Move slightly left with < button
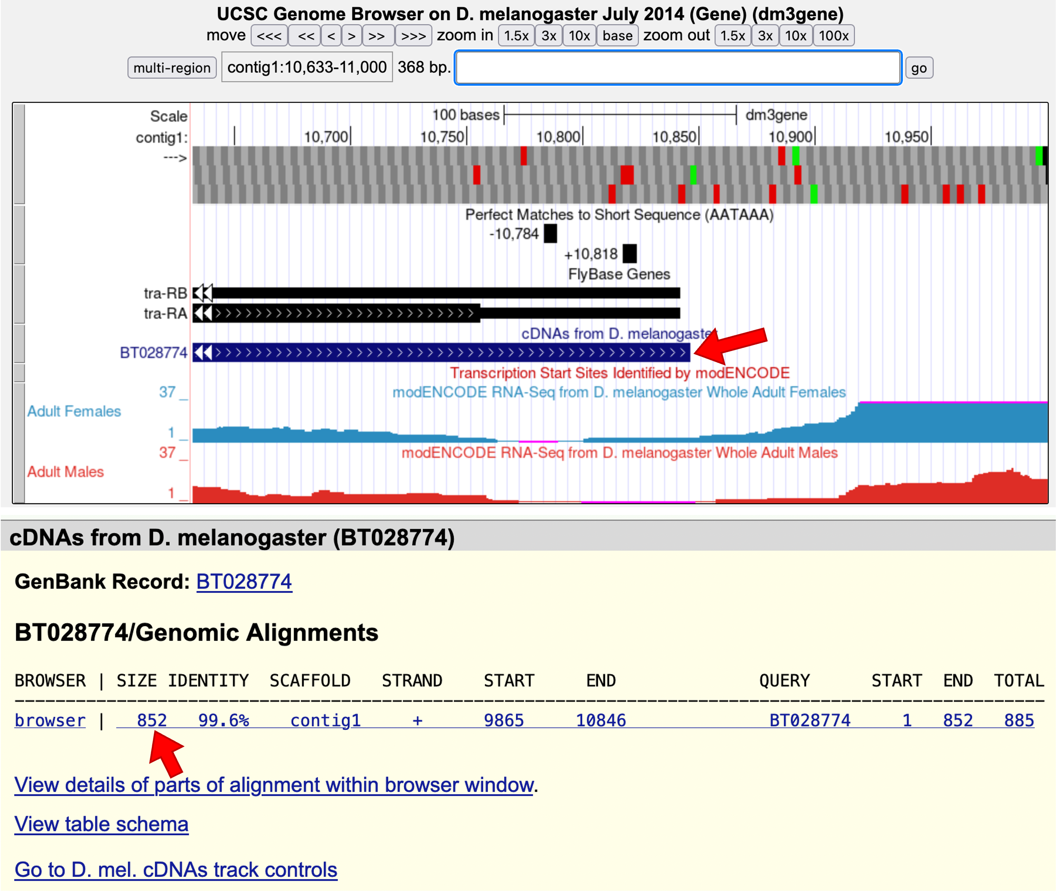The image size is (1057, 892). (331, 36)
